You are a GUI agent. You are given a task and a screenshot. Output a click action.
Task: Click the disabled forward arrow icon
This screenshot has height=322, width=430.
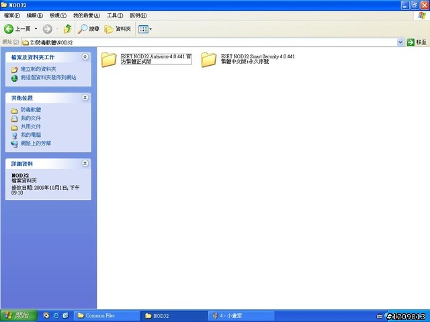(48, 29)
